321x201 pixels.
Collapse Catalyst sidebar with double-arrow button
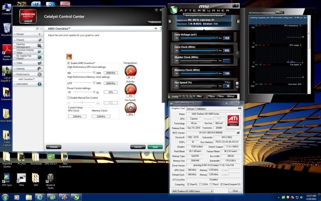(x=42, y=29)
